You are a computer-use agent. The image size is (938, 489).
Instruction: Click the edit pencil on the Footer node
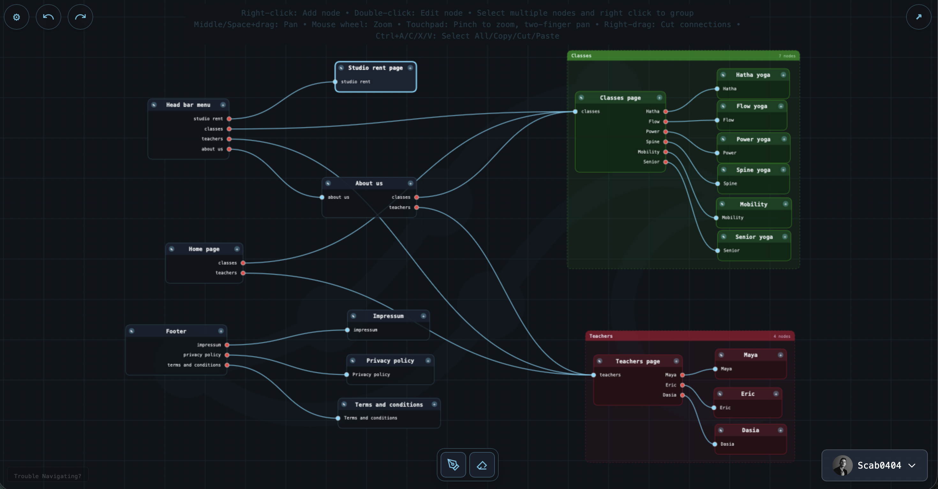click(132, 331)
